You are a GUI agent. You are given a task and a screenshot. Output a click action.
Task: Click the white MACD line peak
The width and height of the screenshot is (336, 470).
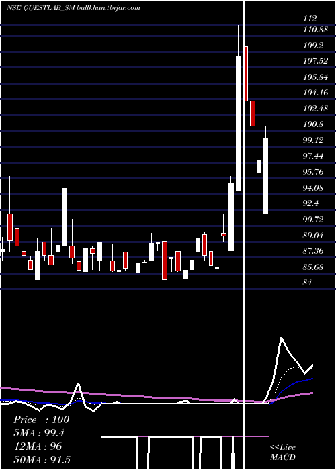pyautogui.click(x=282, y=338)
